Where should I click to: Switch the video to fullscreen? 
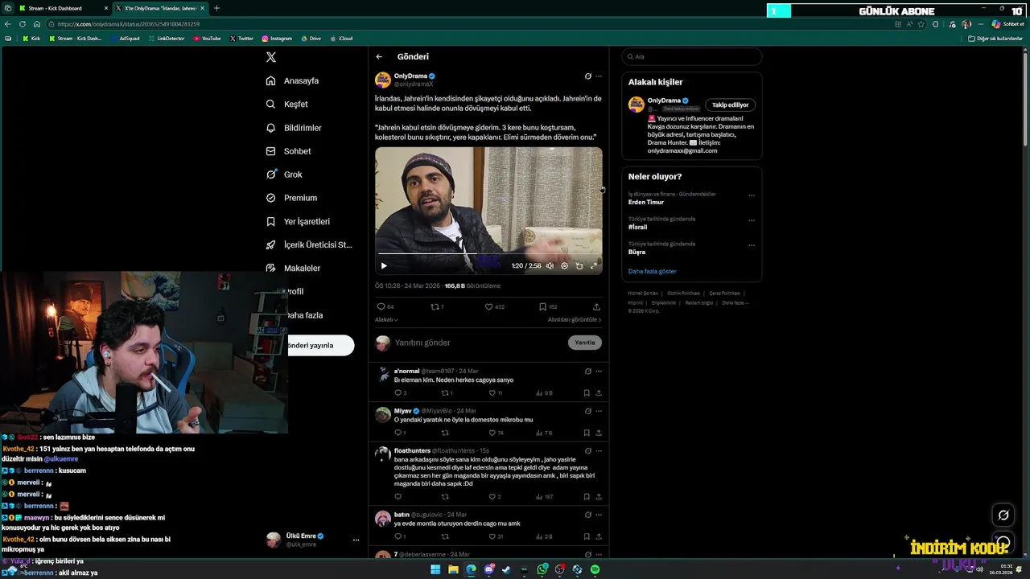(594, 265)
